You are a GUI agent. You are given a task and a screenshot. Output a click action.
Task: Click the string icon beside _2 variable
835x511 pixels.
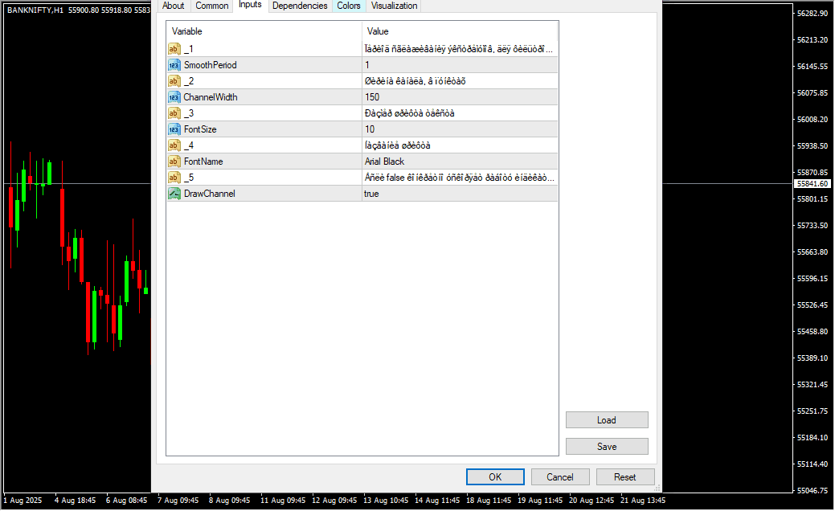174,81
